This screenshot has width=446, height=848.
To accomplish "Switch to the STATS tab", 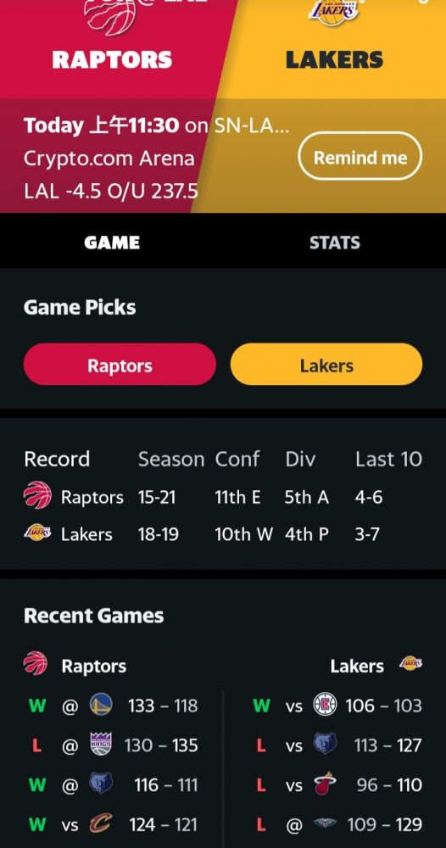I will (335, 243).
